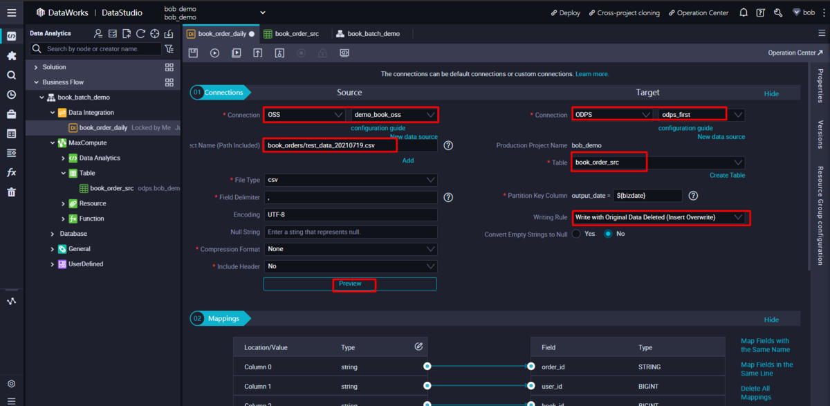The image size is (830, 406).
Task: Open the wrench settings icon in top bar
Action: [778, 12]
